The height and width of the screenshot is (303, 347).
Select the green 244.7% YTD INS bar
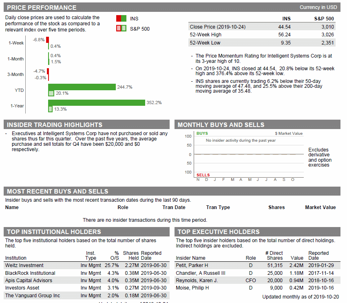click(82, 87)
